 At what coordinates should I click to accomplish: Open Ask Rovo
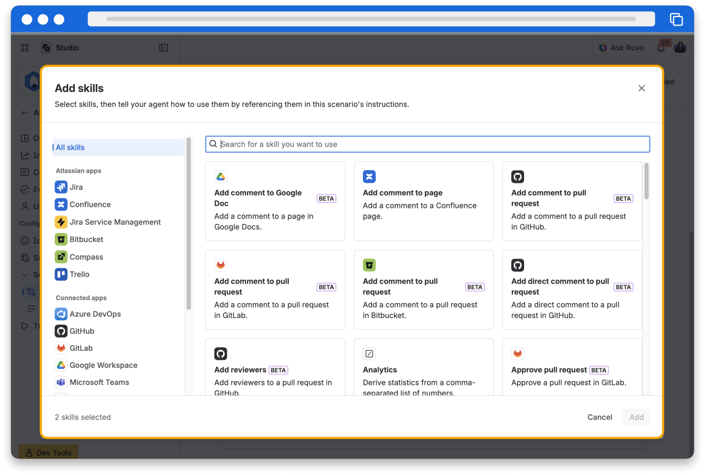[621, 47]
